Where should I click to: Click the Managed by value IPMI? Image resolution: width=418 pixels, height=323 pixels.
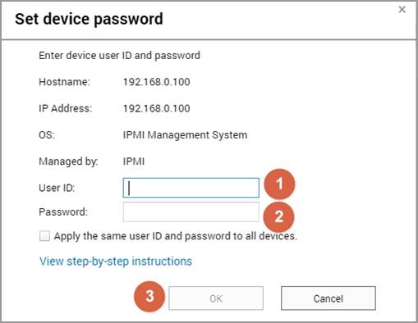134,161
